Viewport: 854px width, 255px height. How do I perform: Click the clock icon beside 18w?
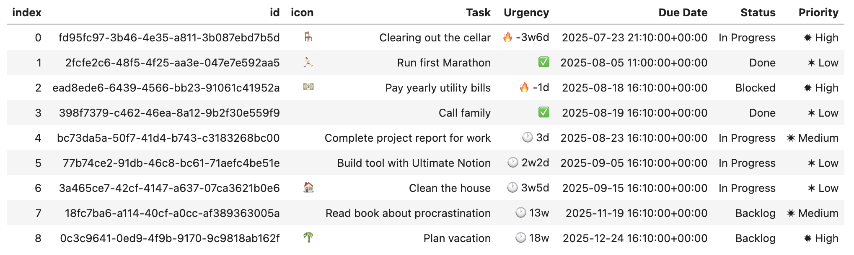(520, 238)
